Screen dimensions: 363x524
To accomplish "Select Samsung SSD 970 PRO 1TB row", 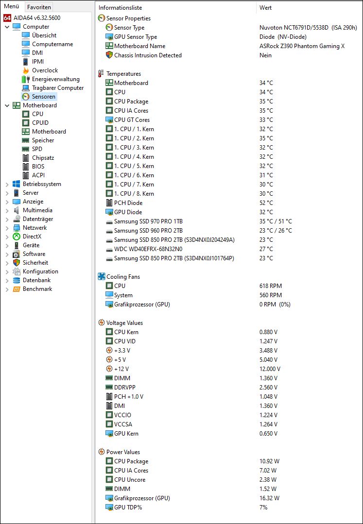I will (x=228, y=221).
